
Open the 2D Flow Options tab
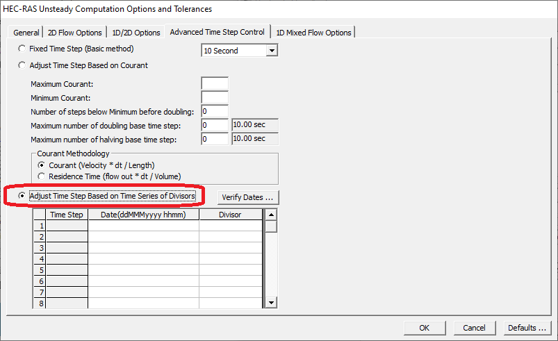75,33
